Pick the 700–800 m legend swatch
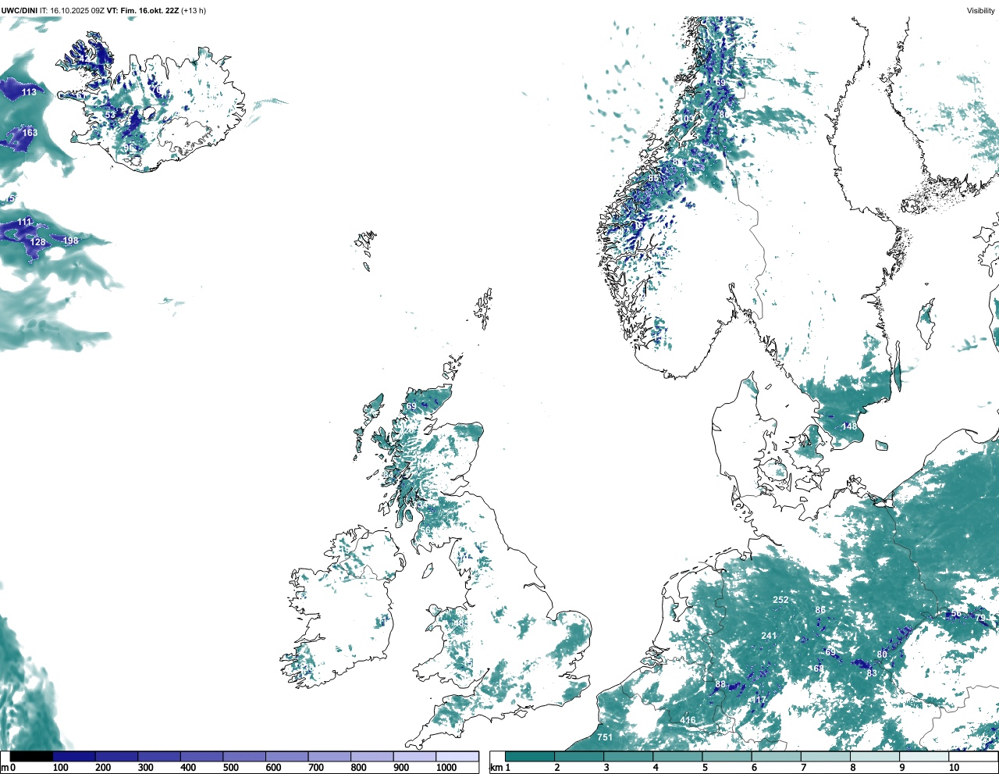 point(329,756)
